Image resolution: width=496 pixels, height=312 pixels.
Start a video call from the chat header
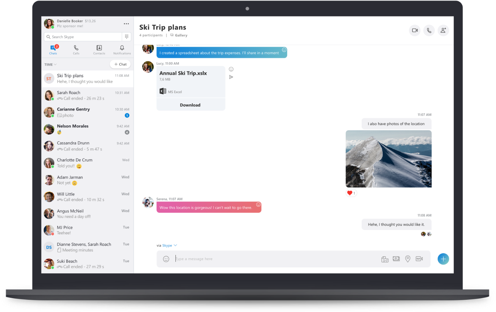(415, 30)
